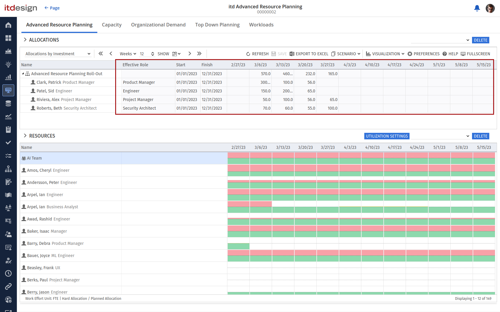500x312 pixels.
Task: Open the lightbulb ideas sidebar icon
Action: pos(8,64)
